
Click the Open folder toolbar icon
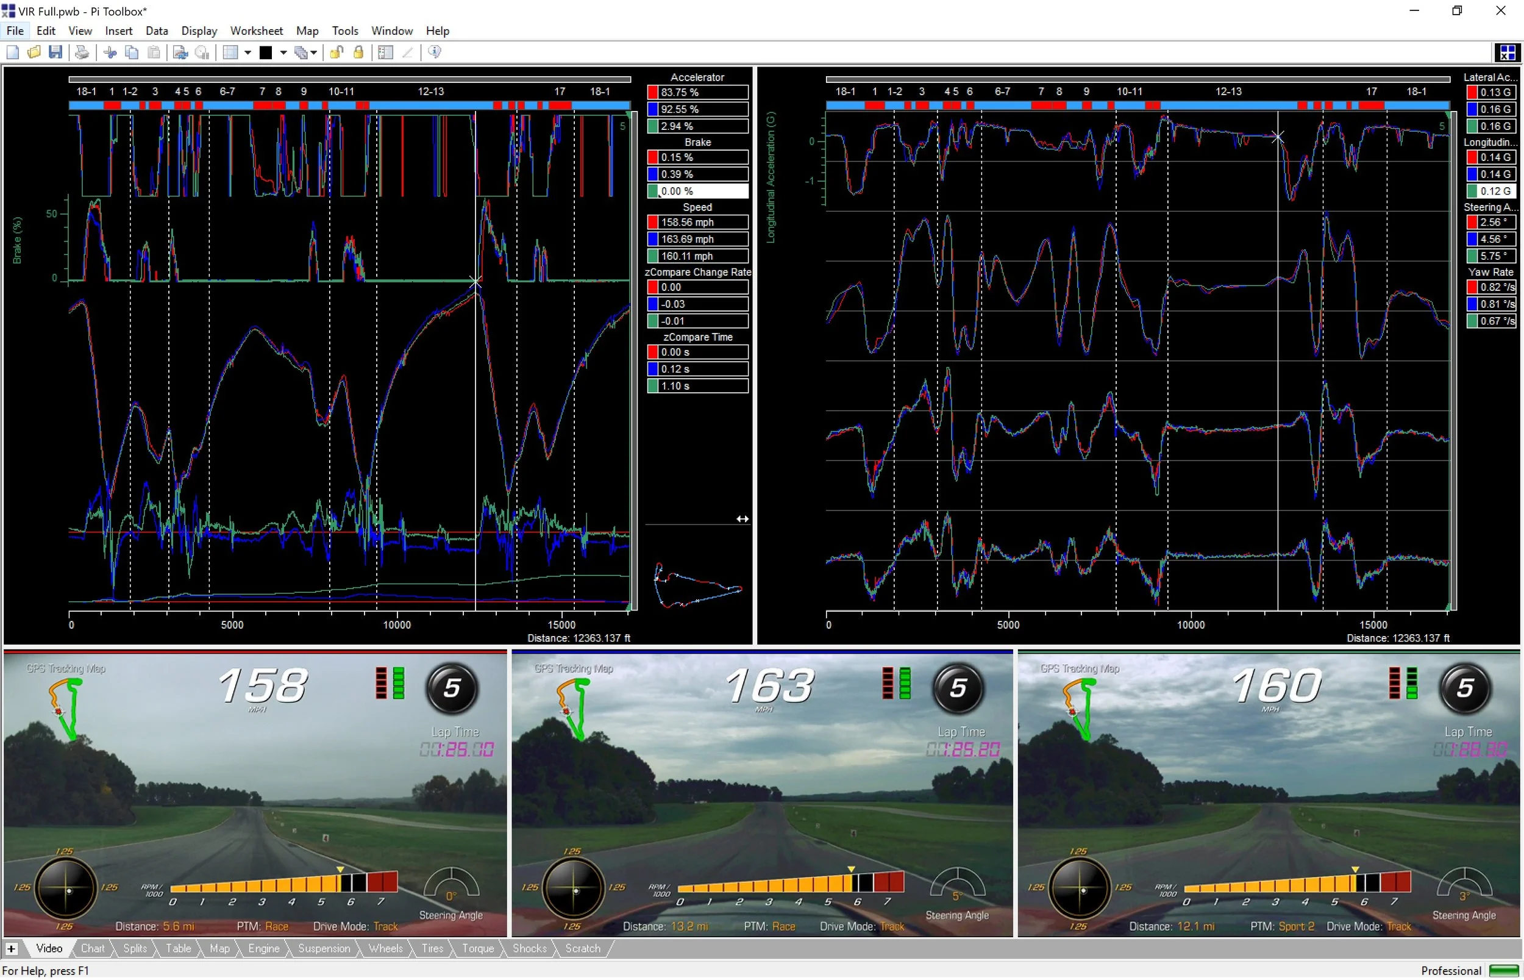pos(34,53)
